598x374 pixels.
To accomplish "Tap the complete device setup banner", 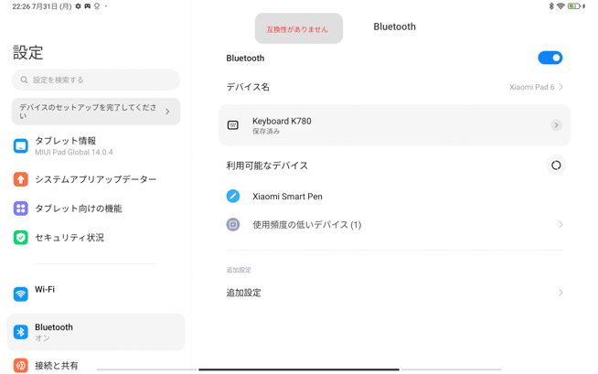I will [x=95, y=112].
